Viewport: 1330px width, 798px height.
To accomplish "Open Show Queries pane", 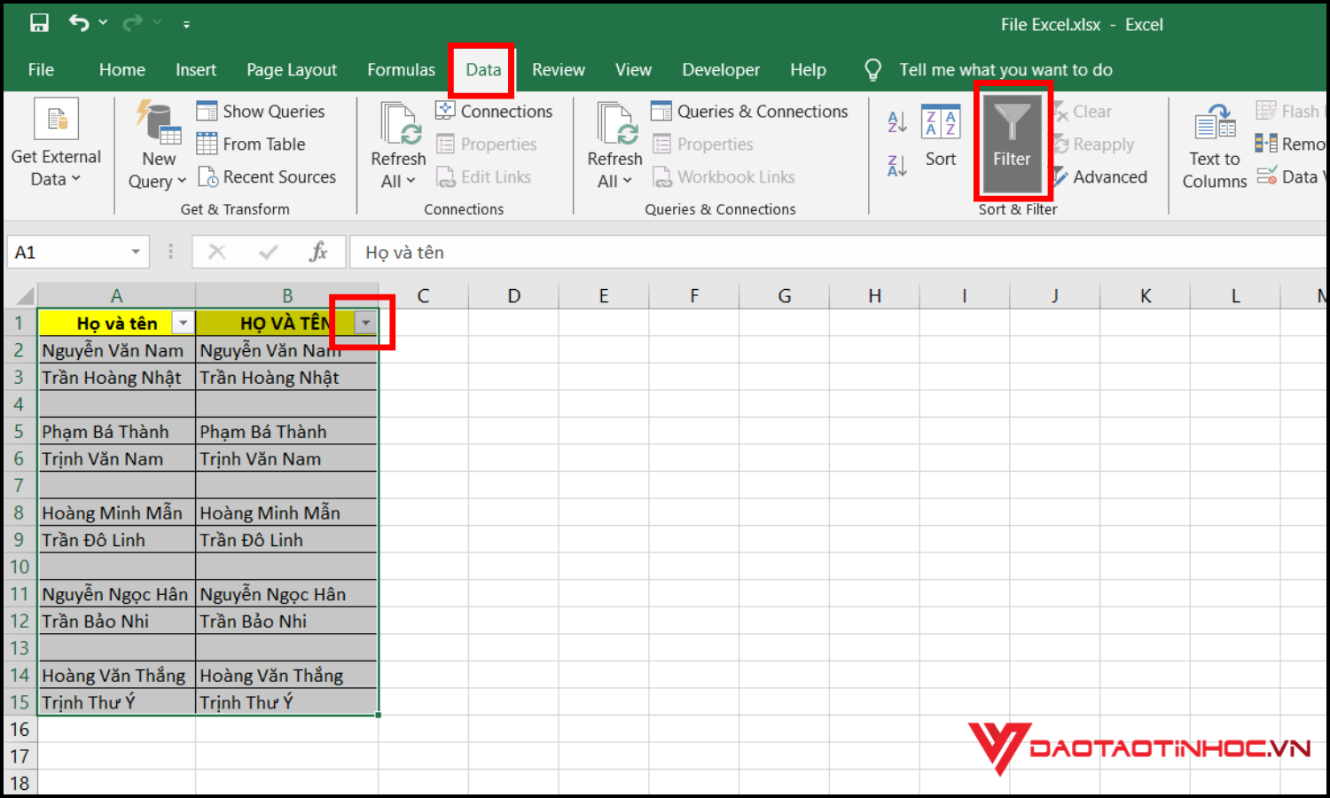I will click(261, 111).
